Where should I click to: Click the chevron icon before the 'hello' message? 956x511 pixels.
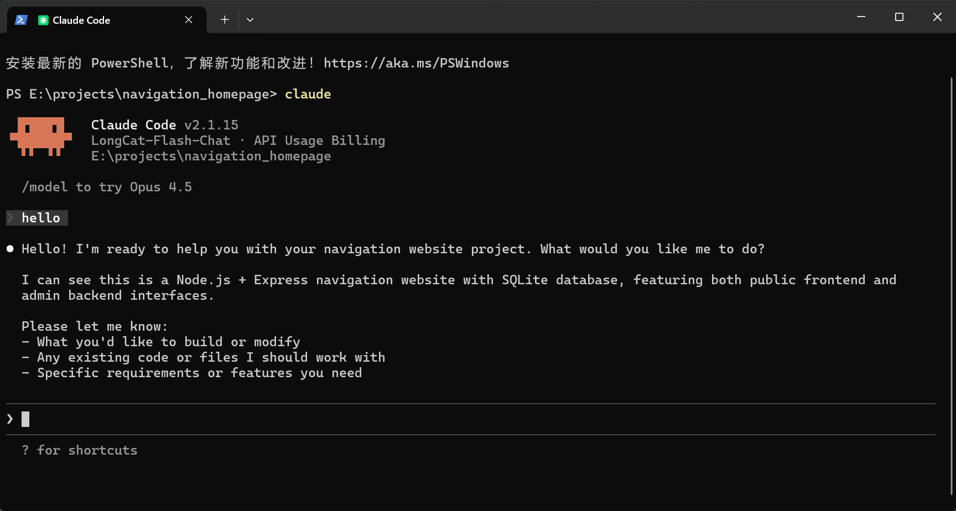click(x=9, y=217)
